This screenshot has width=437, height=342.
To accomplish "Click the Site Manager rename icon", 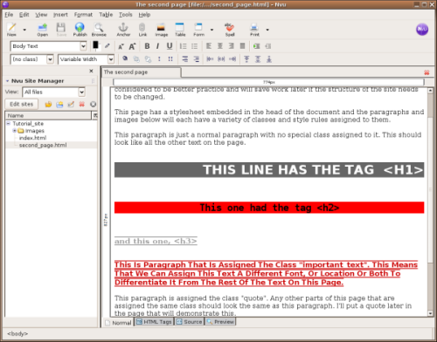I will pos(71,104).
